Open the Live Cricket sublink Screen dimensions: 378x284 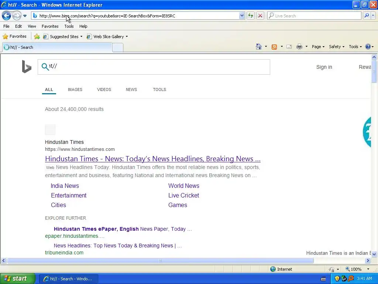183,195
